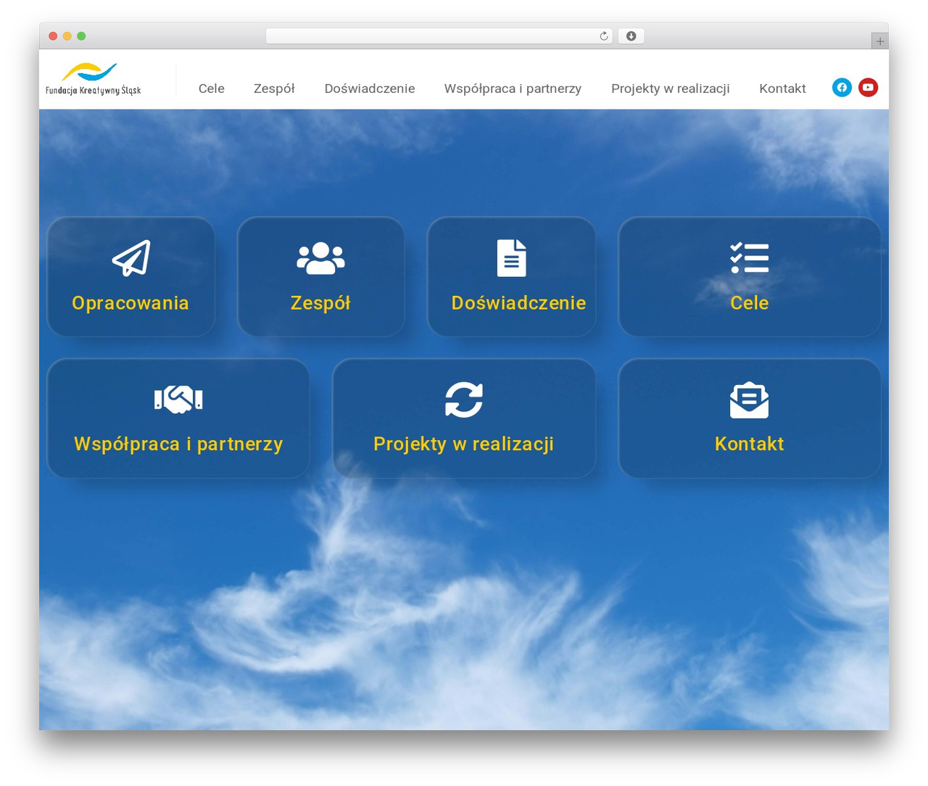Open the Opracowania tile label
The width and height of the screenshot is (928, 786).
pos(130,303)
